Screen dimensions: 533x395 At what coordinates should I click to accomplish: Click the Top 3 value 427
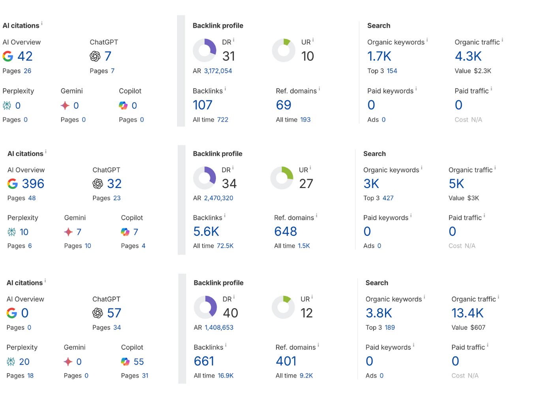pyautogui.click(x=388, y=198)
